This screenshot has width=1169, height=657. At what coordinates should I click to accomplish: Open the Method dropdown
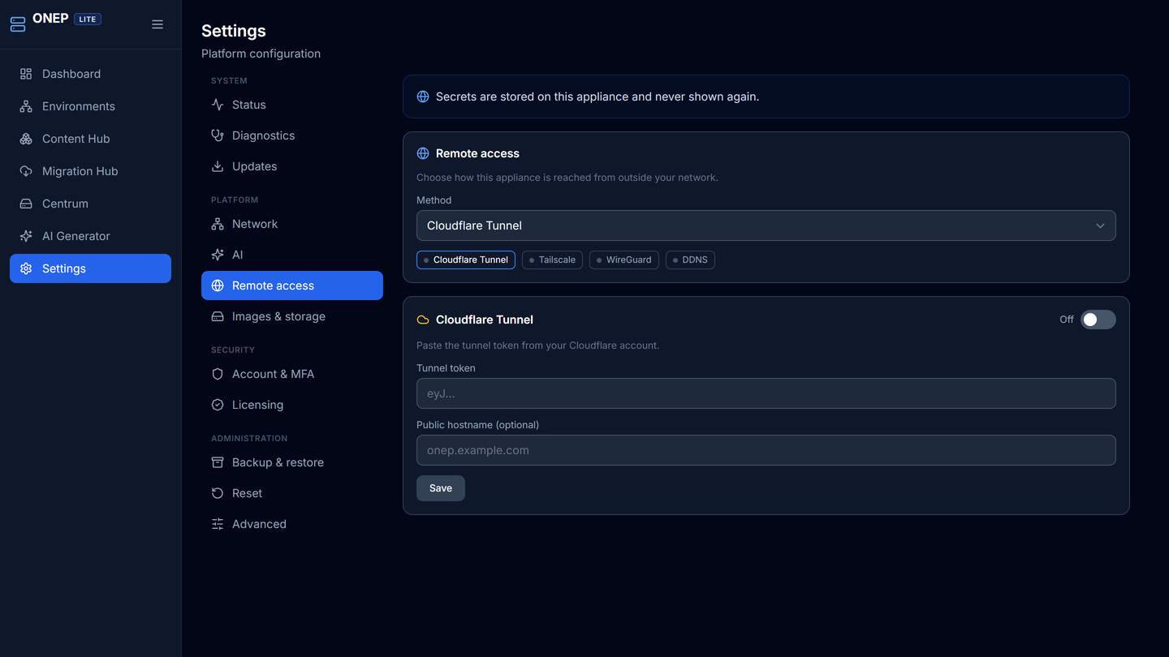(766, 225)
